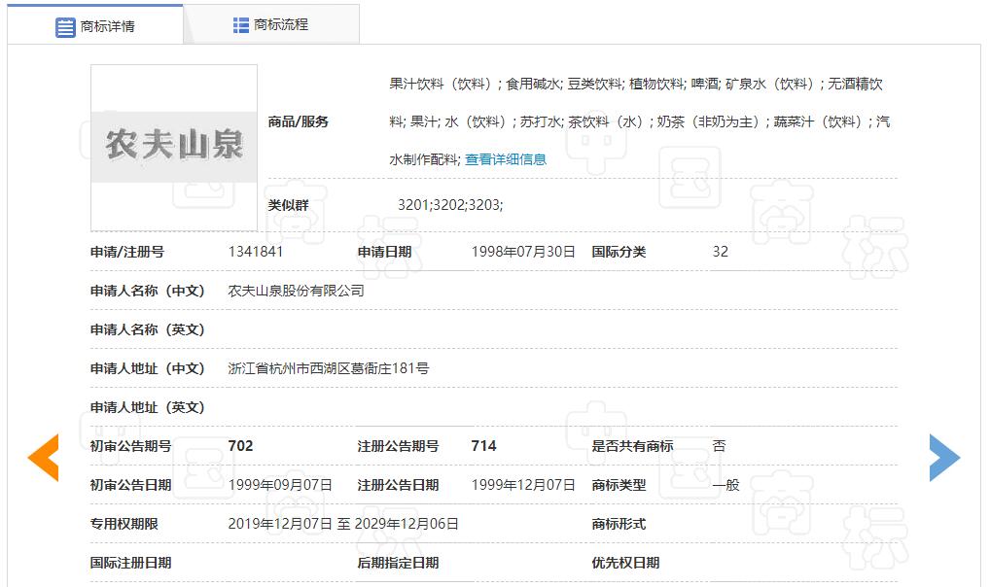
Task: Click the international class value 32
Action: [721, 252]
